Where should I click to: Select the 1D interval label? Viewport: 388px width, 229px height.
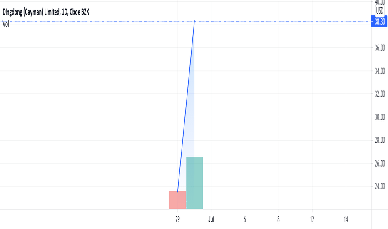pyautogui.click(x=65, y=12)
